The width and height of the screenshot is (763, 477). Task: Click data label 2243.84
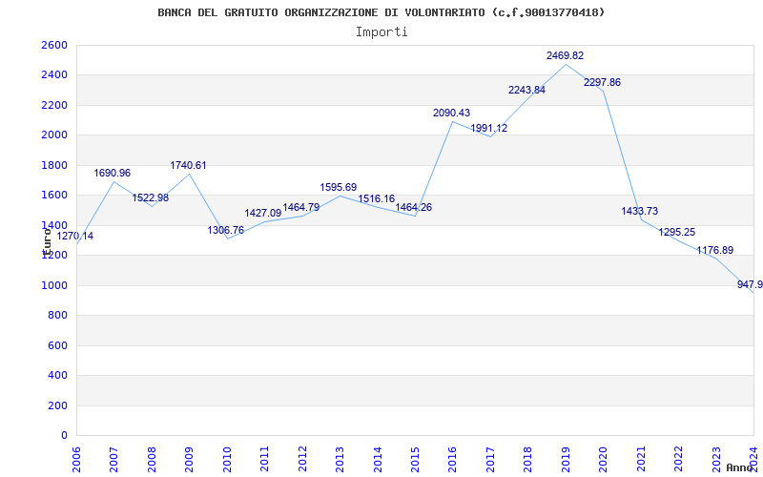coord(527,90)
